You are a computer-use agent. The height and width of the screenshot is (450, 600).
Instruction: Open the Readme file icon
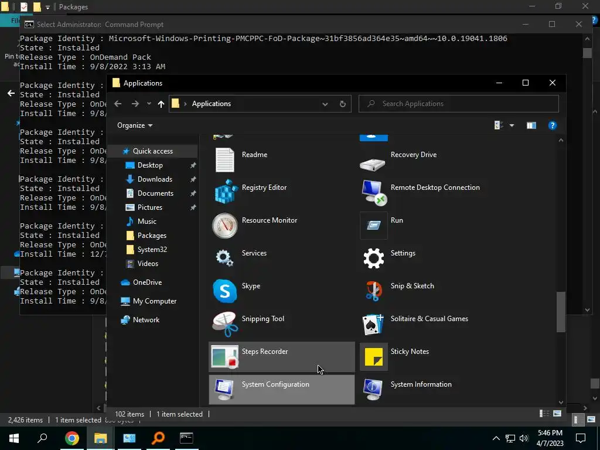coord(224,159)
